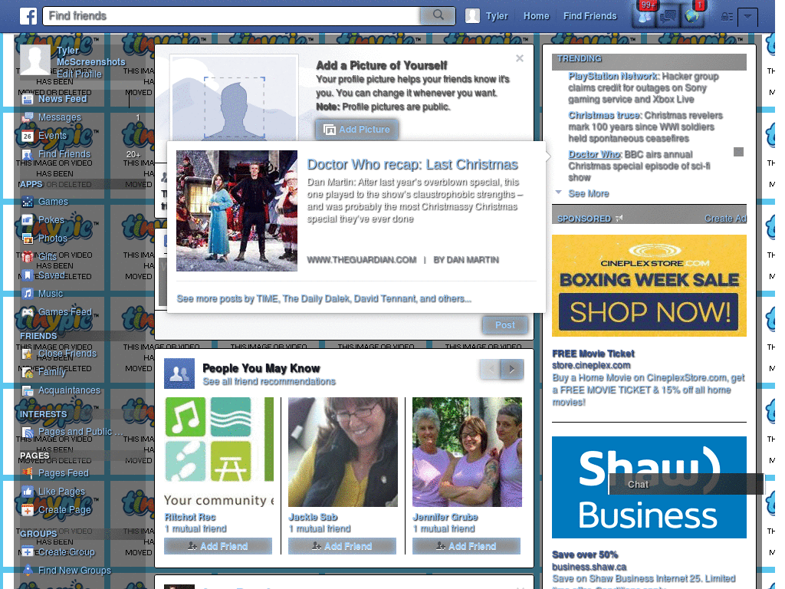Viewport: 785px width, 589px height.
Task: Click the Add Picture button
Action: (357, 130)
